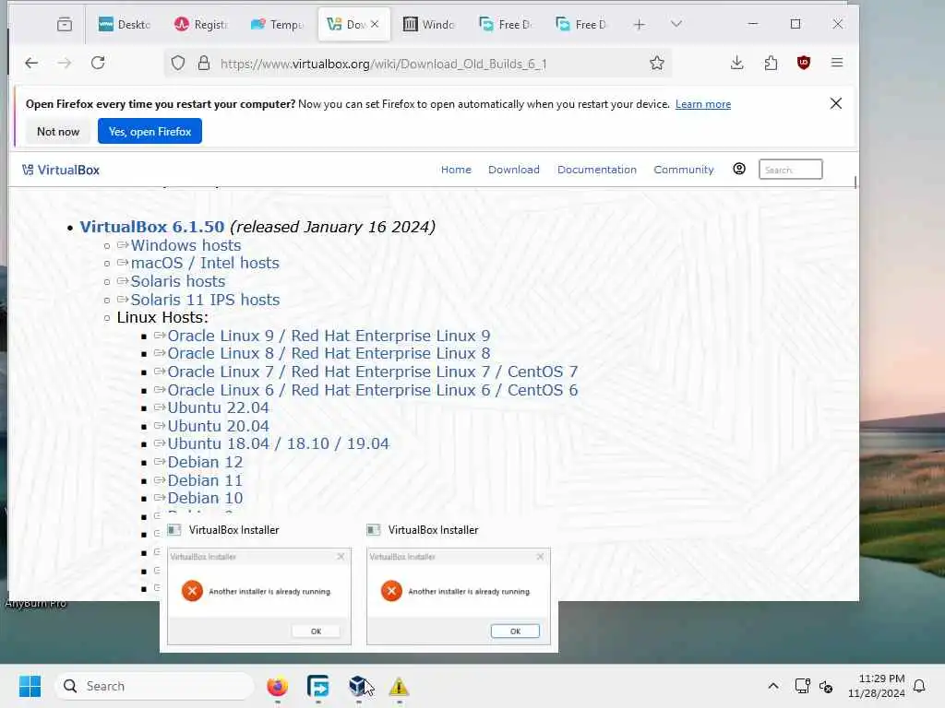Reload the current page
Screen dimensions: 945x708
[98, 63]
